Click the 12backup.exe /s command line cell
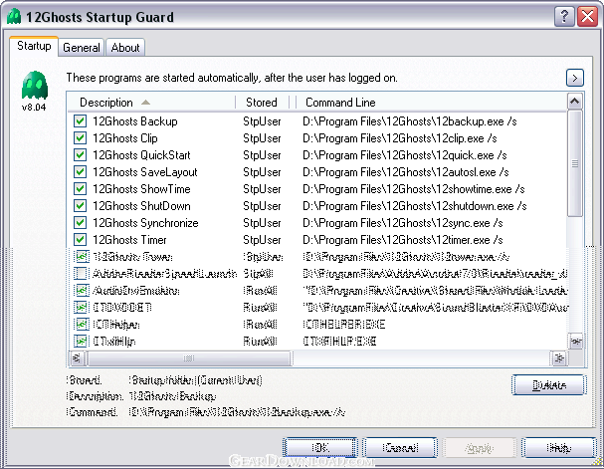 (x=410, y=121)
